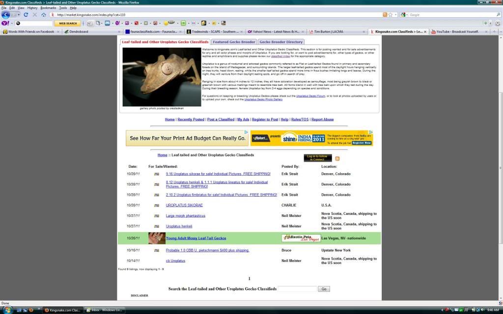Open the Uroplatus henkeli listing link
This screenshot has width=503, height=314.
coord(179,226)
